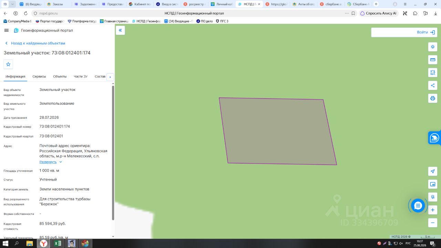
Task: Open the browser tab list dropdown arrow
Action: point(13,4)
